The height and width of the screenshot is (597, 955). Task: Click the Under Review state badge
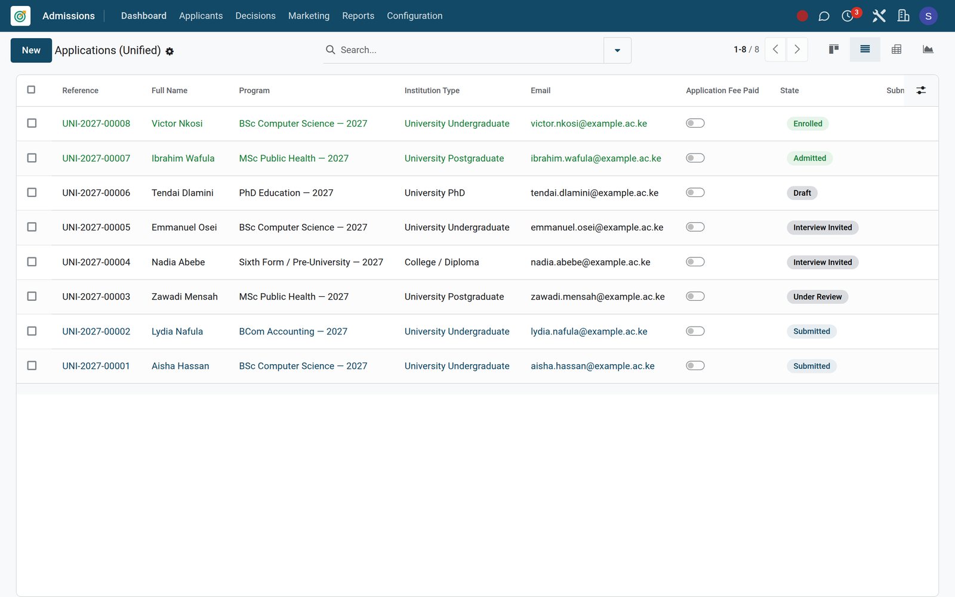[x=817, y=297]
